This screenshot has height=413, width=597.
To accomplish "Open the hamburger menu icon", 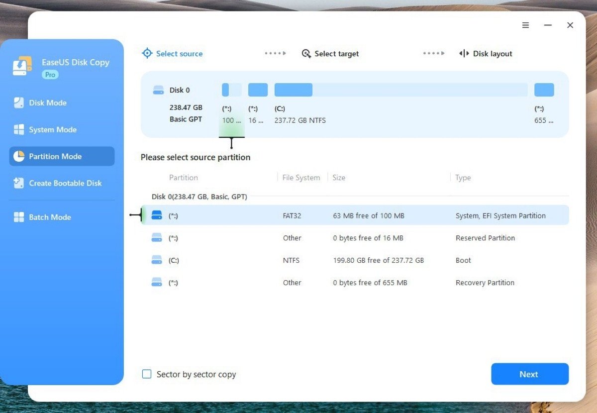I will (x=525, y=25).
